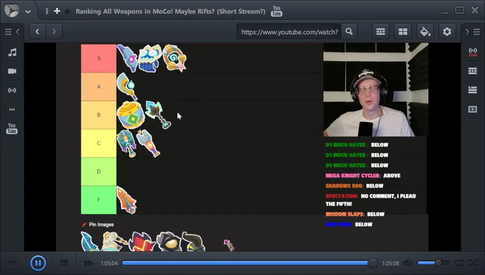Click the YouTube badge beside the title
The image size is (485, 275).
(x=276, y=11)
